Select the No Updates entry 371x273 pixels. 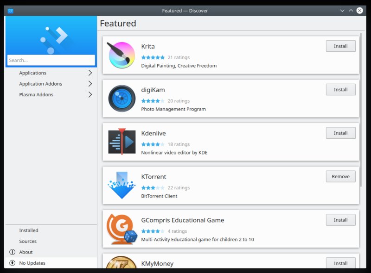click(x=51, y=263)
